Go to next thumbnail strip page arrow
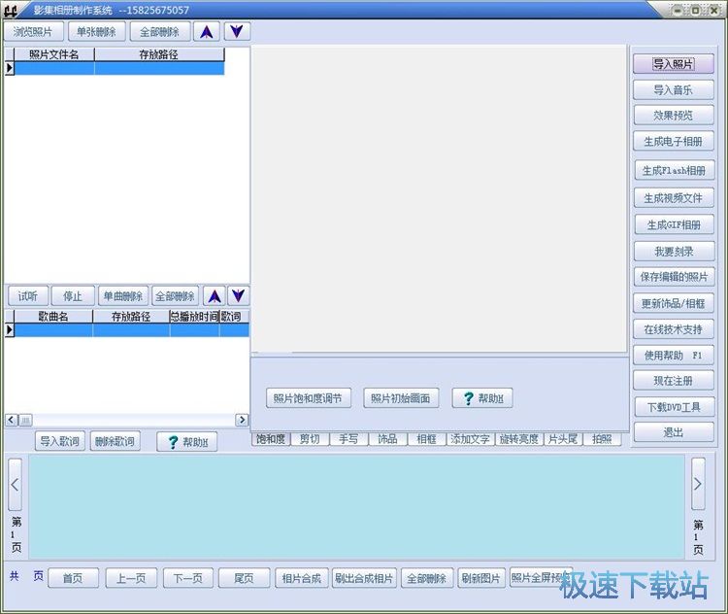Viewport: 728px width, 614px height. pyautogui.click(x=698, y=484)
